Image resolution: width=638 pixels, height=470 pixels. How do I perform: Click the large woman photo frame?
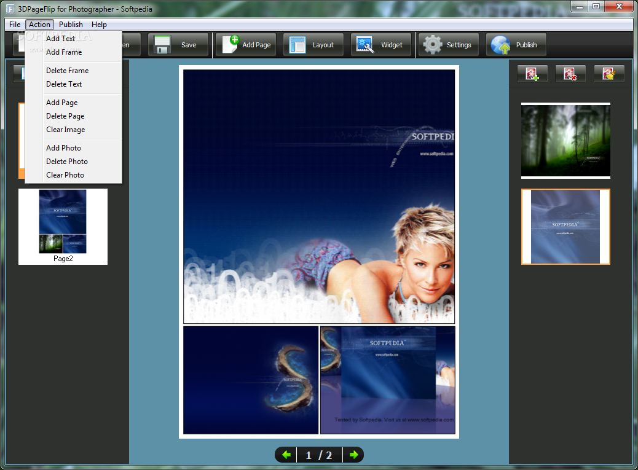pyautogui.click(x=319, y=197)
